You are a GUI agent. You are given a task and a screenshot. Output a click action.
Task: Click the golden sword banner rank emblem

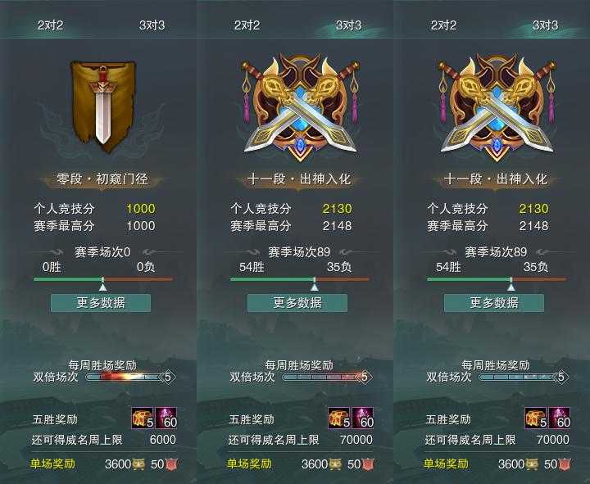click(103, 106)
